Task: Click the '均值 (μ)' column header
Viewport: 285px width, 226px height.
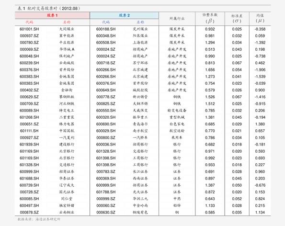Action: pyautogui.click(x=260, y=18)
